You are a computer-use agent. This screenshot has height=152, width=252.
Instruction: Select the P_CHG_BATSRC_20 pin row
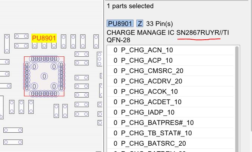click(x=170, y=143)
